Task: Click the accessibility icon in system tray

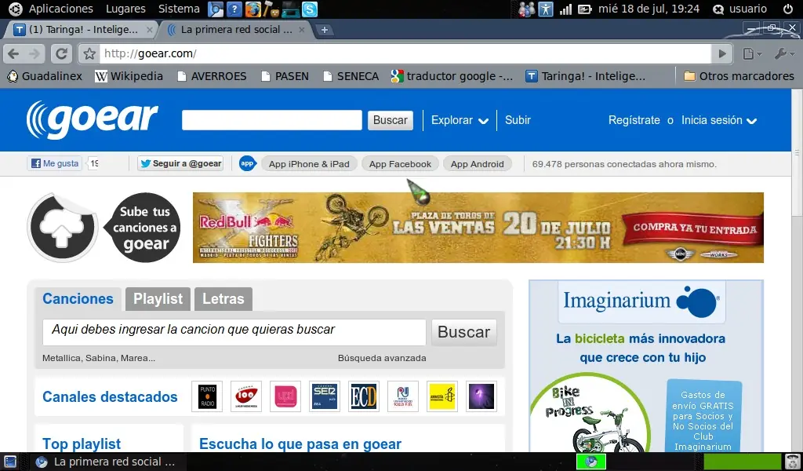Action: click(546, 9)
